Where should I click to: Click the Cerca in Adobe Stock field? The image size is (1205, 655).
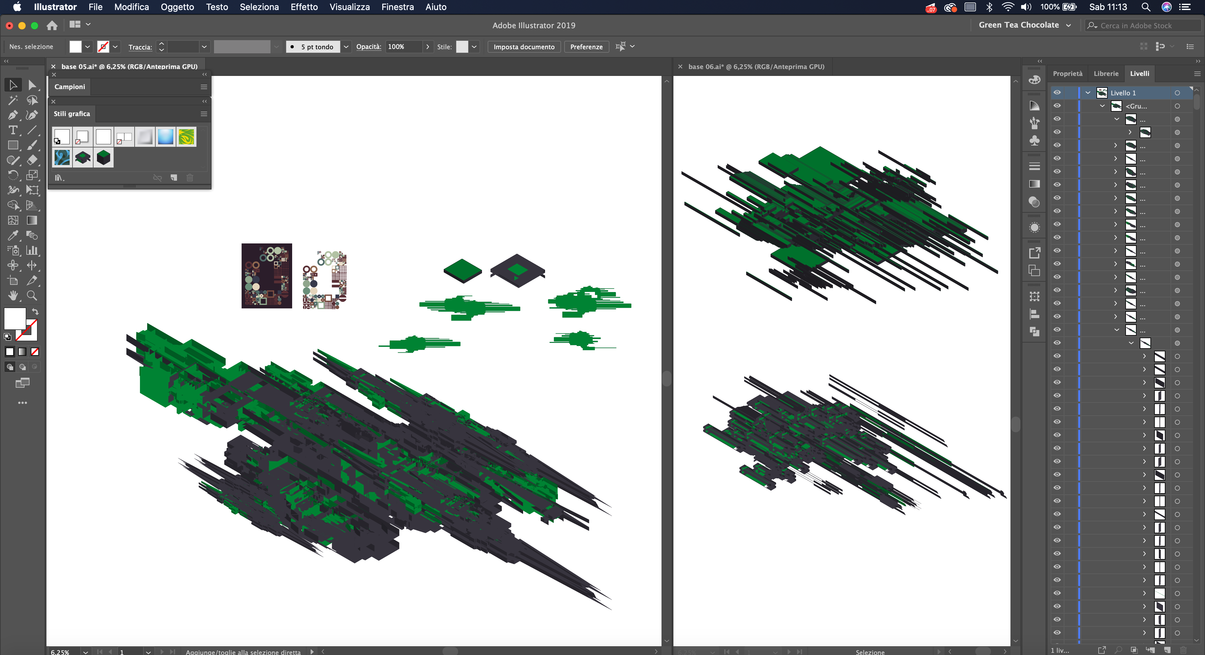click(x=1143, y=25)
